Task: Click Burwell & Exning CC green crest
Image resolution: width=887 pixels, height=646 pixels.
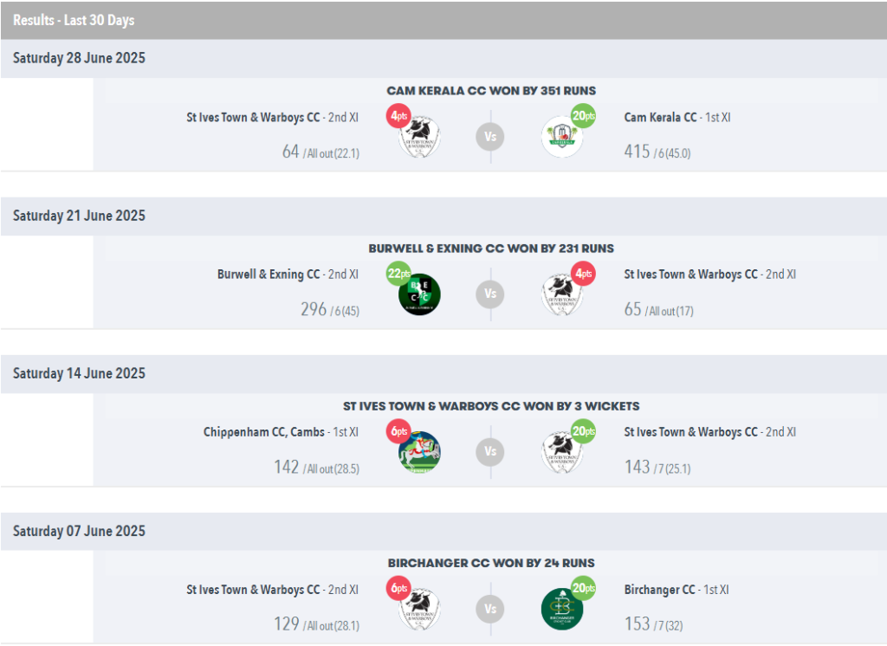Action: coord(419,294)
